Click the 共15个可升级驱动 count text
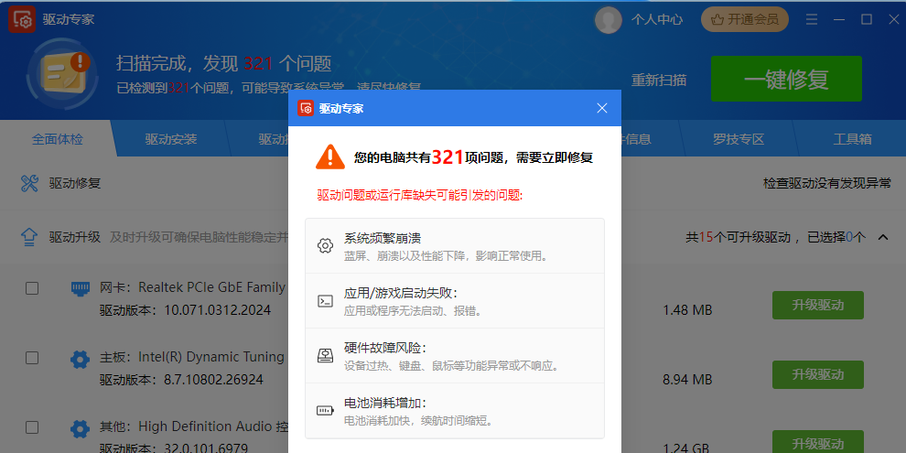This screenshot has width=906, height=453. point(738,237)
